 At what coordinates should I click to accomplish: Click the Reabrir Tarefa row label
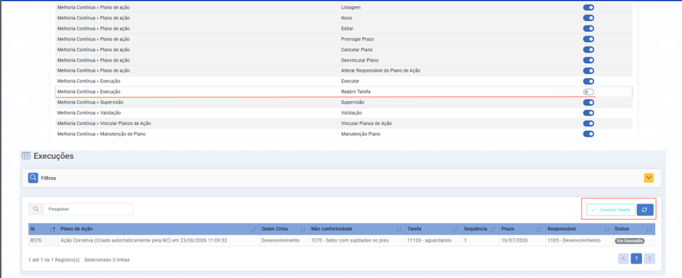(356, 92)
